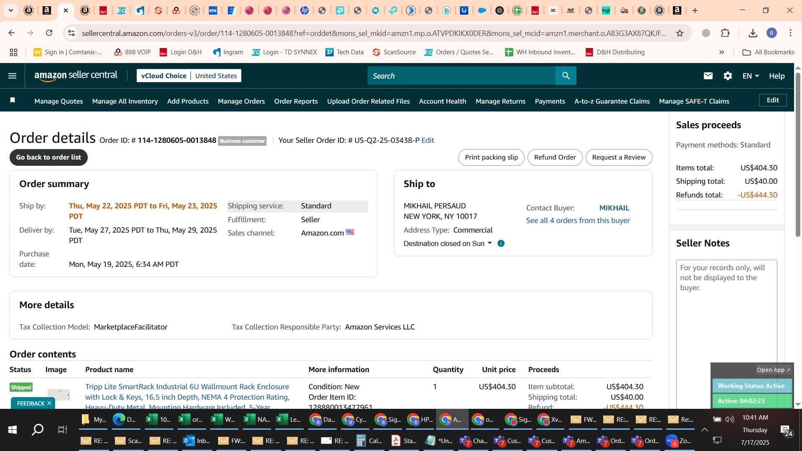This screenshot has width=802, height=451.
Task: Click into Seller Notes text area
Action: [x=726, y=334]
